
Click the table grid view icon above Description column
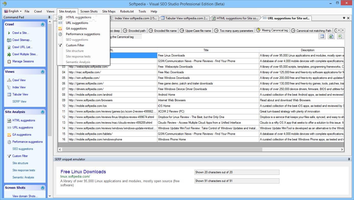pos(322,36)
